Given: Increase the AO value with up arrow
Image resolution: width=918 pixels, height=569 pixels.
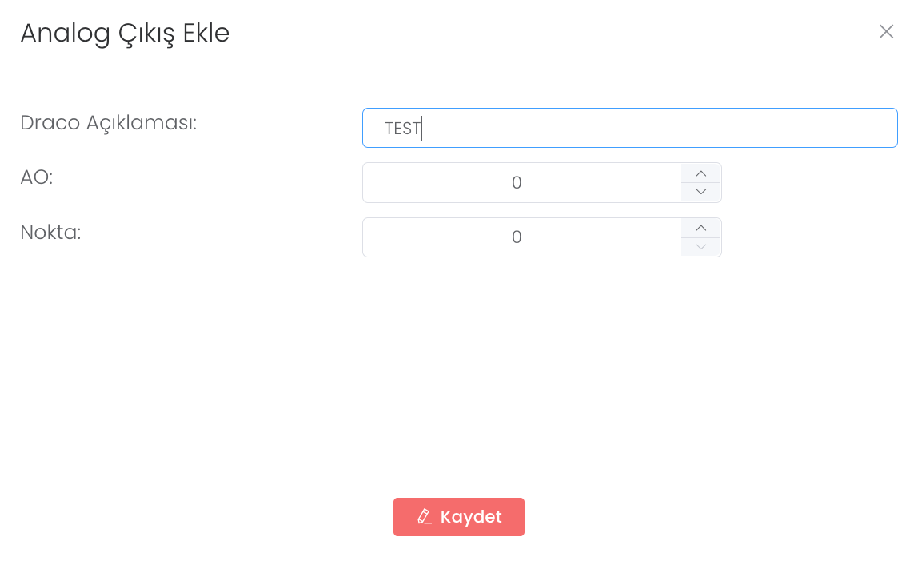Looking at the screenshot, I should pyautogui.click(x=701, y=173).
